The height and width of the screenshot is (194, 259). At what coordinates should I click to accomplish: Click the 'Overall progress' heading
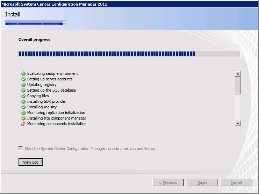[34, 39]
